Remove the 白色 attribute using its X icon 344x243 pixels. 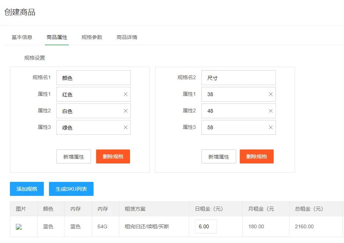tap(126, 111)
